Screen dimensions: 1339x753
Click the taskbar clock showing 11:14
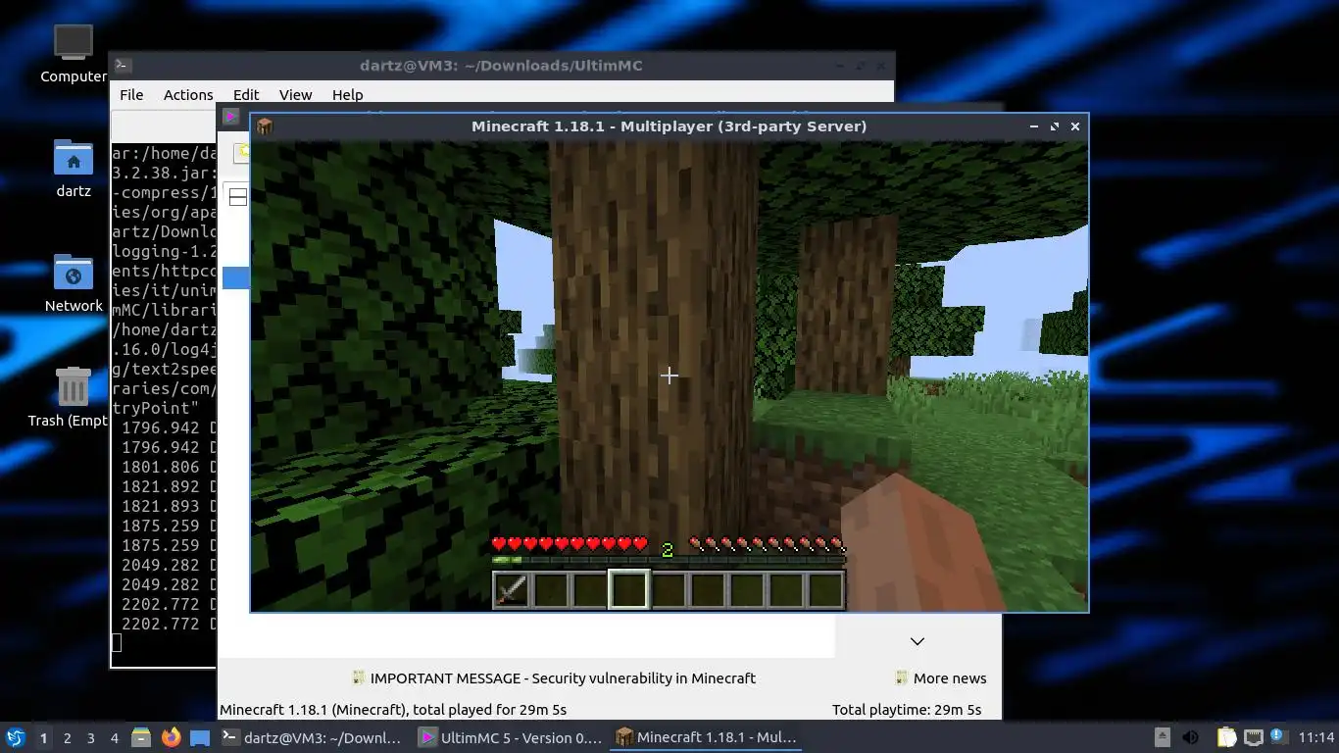[1315, 737]
